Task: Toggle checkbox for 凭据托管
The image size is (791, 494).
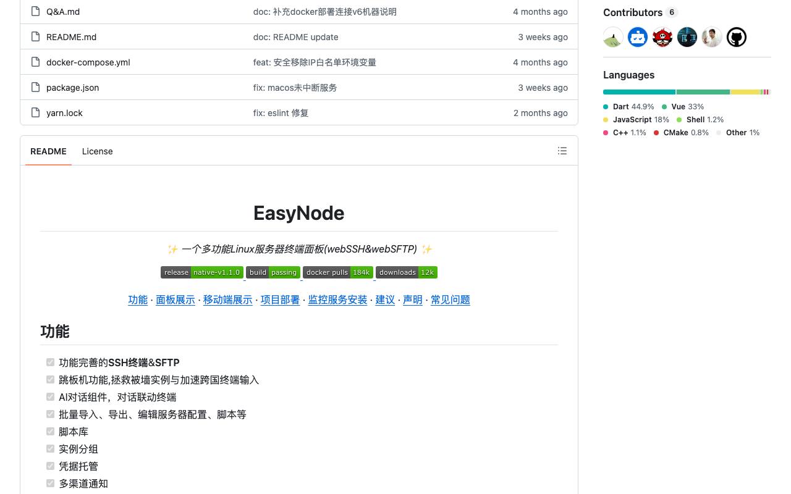Action: pyautogui.click(x=51, y=466)
